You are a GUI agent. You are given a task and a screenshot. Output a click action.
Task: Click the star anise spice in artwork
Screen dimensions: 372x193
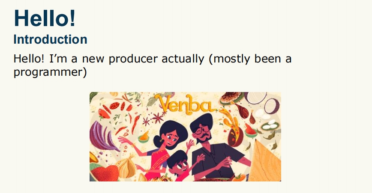tap(158, 117)
